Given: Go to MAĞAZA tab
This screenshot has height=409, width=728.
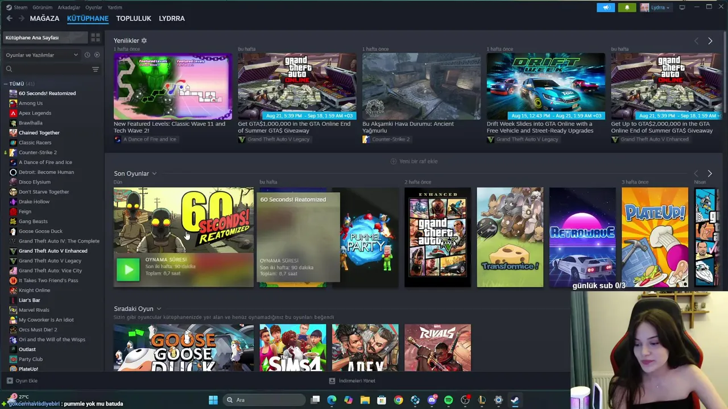Looking at the screenshot, I should click(44, 18).
